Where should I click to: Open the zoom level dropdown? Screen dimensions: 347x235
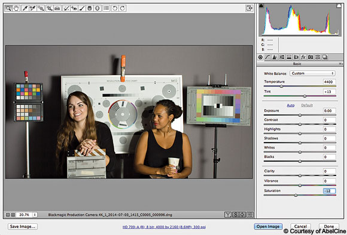click(35, 215)
